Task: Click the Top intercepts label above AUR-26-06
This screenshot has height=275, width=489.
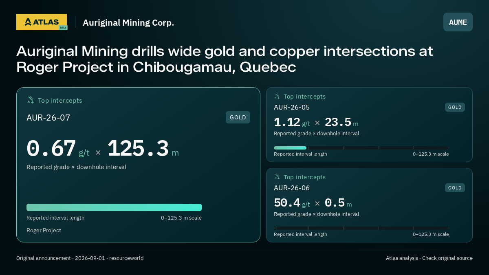Action: pos(304,177)
